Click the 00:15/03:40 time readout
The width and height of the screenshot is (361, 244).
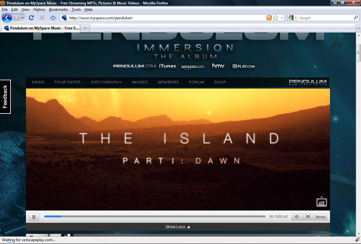(x=278, y=217)
